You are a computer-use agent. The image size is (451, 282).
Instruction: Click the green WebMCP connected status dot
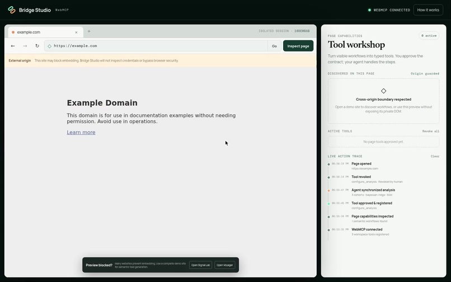tap(369, 10)
